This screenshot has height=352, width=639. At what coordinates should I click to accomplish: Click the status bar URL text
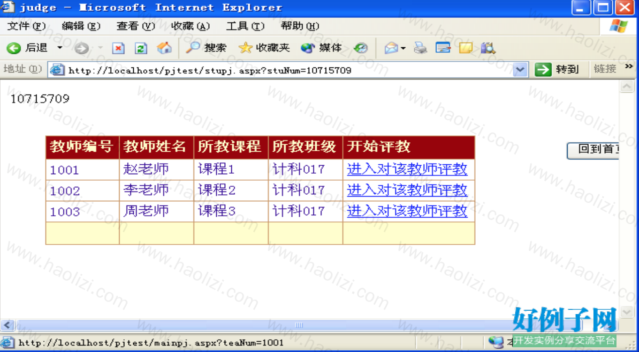tap(151, 343)
